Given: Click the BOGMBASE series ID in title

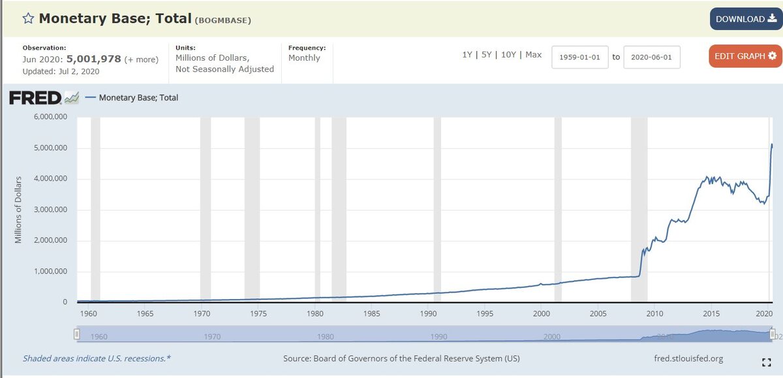Looking at the screenshot, I should point(223,20).
